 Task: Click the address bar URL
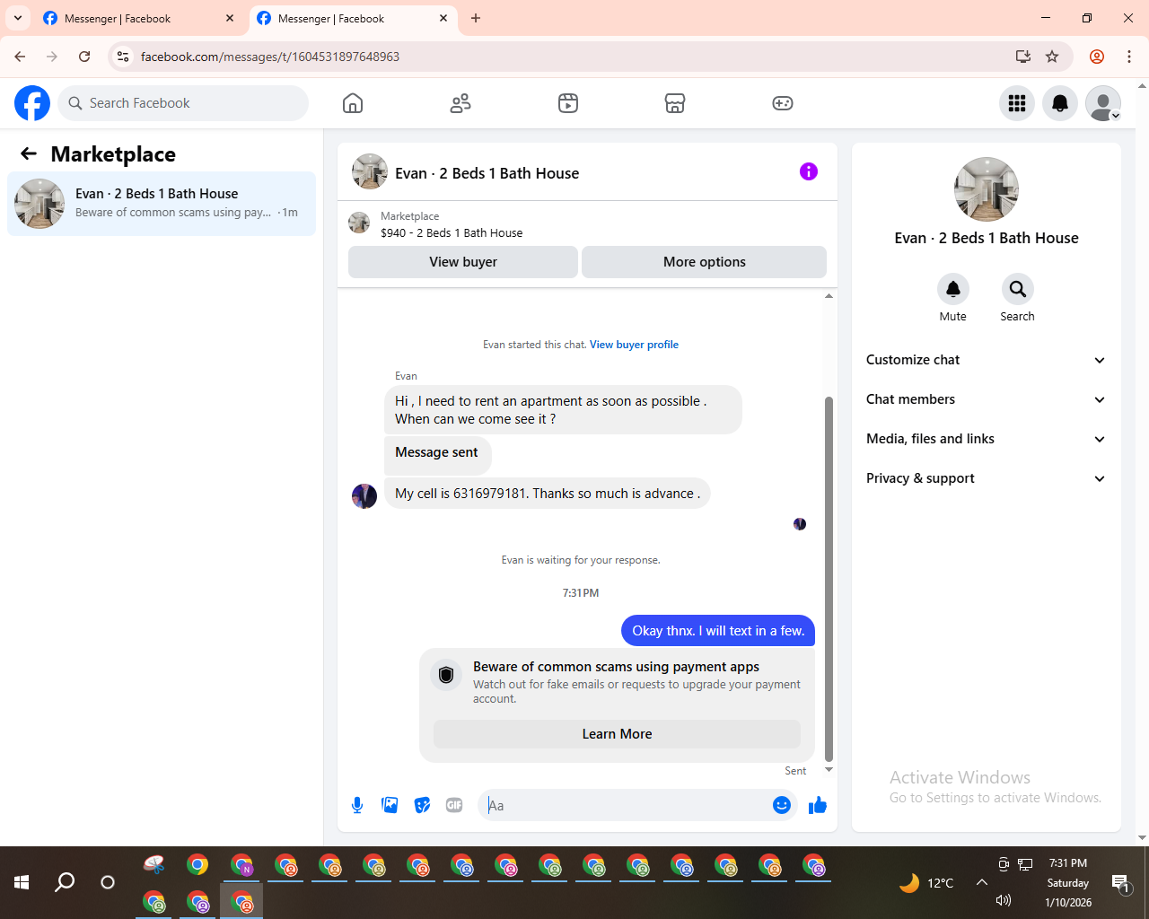pyautogui.click(x=270, y=57)
